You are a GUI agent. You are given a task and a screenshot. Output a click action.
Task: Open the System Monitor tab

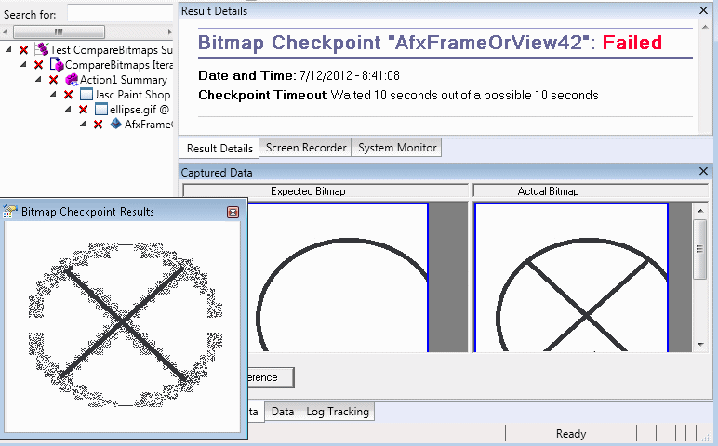coord(396,148)
